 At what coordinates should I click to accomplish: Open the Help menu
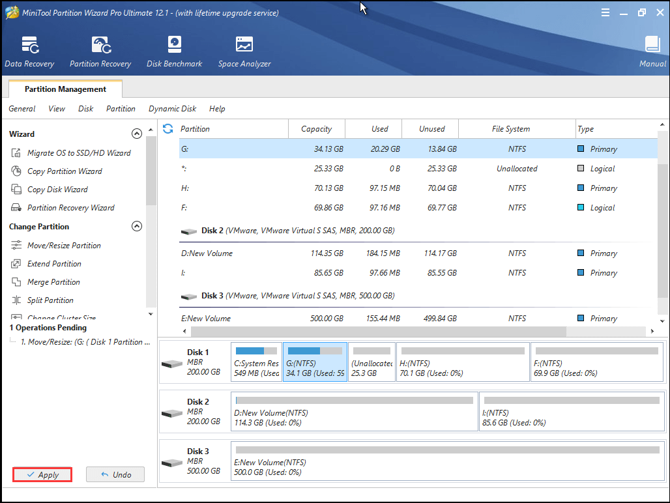click(x=217, y=108)
